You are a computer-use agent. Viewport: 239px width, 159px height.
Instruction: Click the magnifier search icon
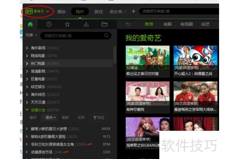point(106,35)
